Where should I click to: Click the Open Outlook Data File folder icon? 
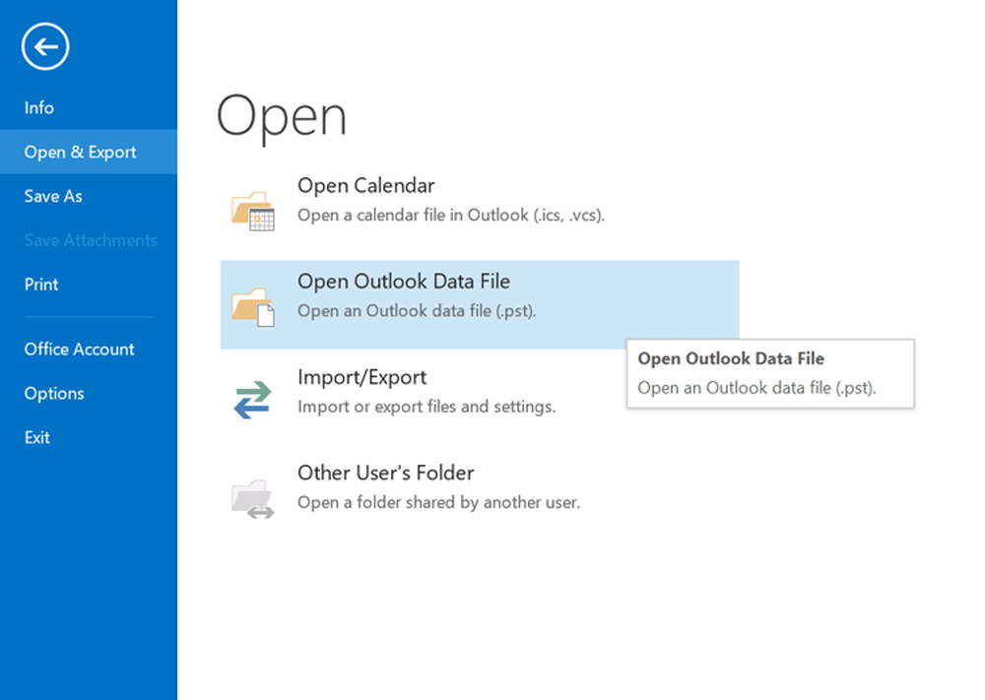(x=252, y=306)
